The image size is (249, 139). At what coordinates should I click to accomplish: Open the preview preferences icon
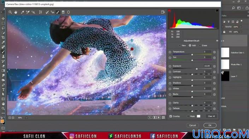(163, 118)
